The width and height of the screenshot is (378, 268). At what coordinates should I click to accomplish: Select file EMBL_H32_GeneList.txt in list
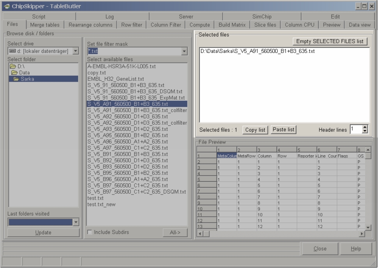116,79
